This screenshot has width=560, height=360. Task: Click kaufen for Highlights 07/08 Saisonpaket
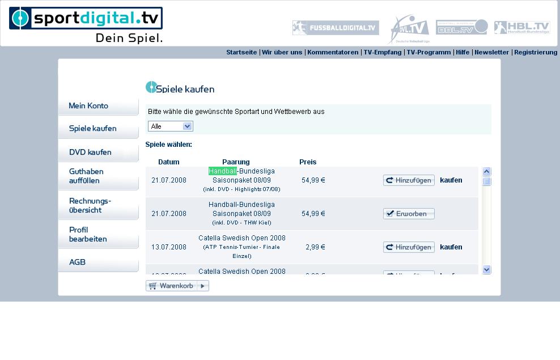pyautogui.click(x=451, y=180)
